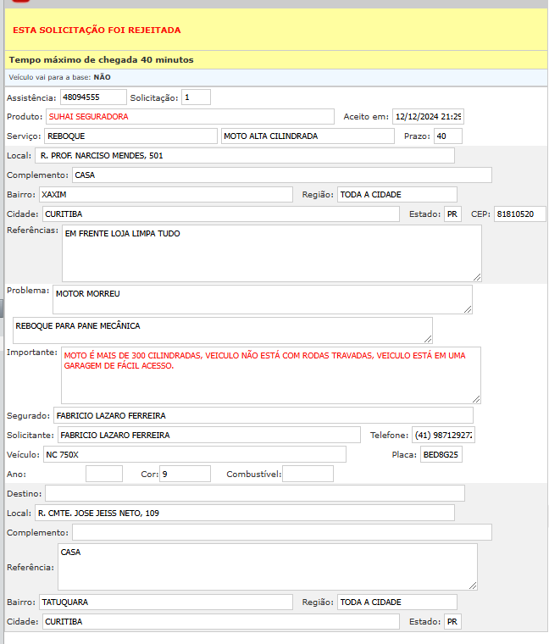Grab the resize handle of Referências text area

click(477, 277)
